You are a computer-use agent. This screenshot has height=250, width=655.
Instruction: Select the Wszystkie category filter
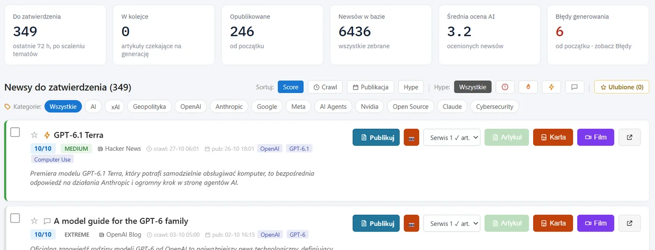(63, 107)
